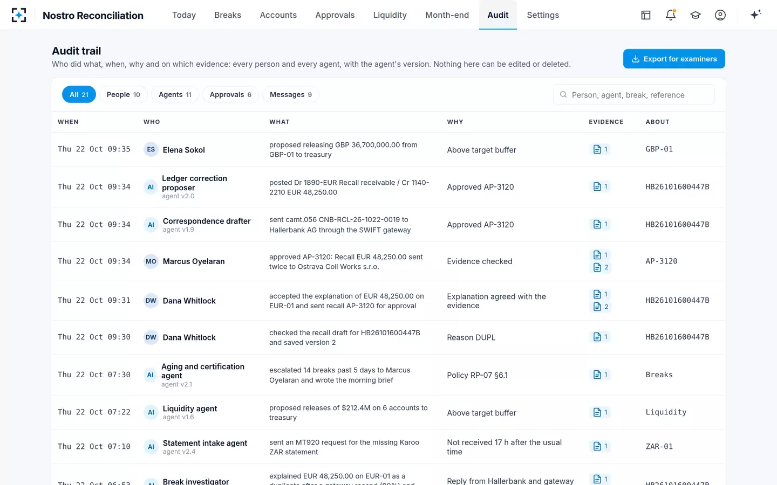Filter by Approvals 6 chip
This screenshot has width=777, height=485.
[x=230, y=94]
